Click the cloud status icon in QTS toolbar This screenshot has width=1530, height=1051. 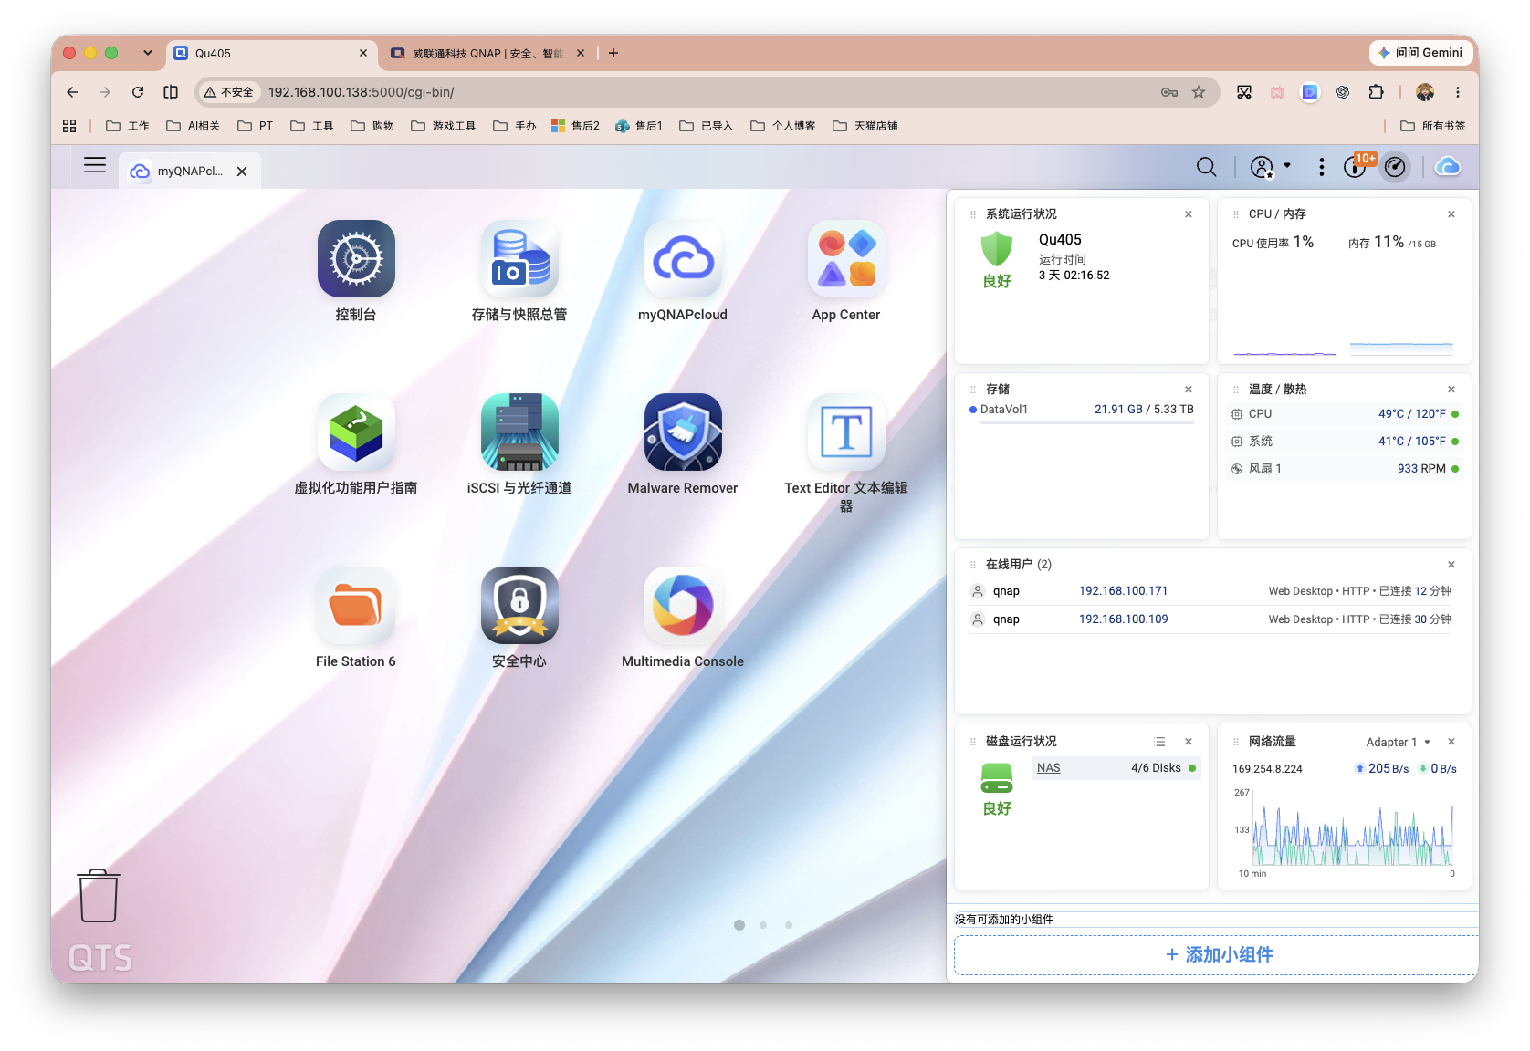point(1448,167)
